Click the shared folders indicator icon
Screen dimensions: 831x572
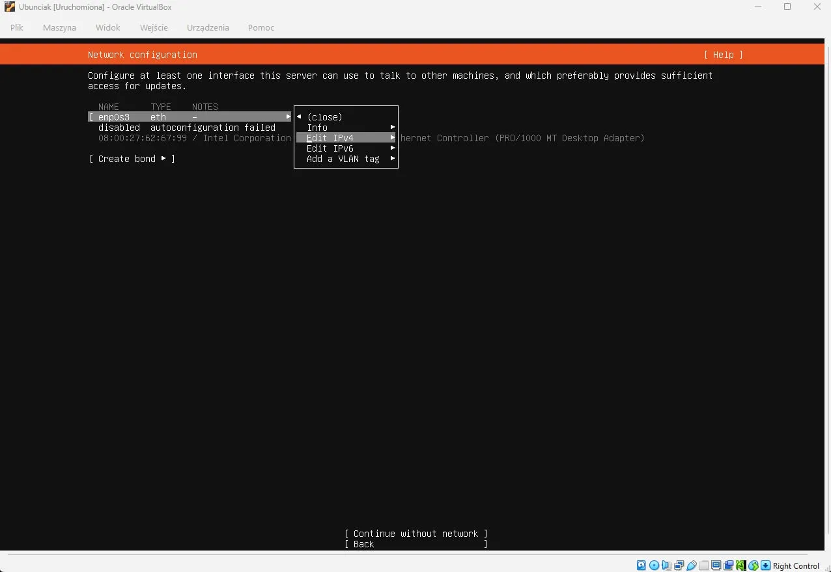coord(703,565)
